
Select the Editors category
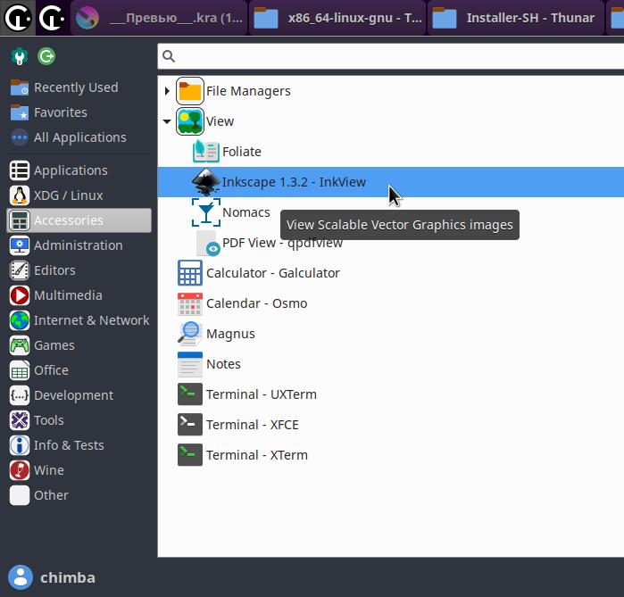(79, 270)
